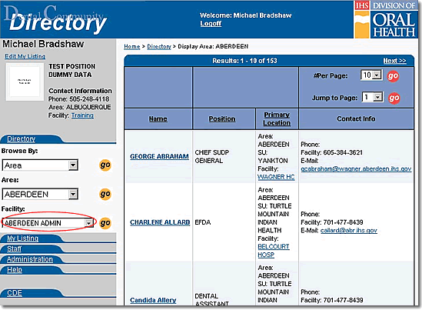
Task: Click the 'Results: 1 - 10 of 153' text
Action: pyautogui.click(x=244, y=61)
